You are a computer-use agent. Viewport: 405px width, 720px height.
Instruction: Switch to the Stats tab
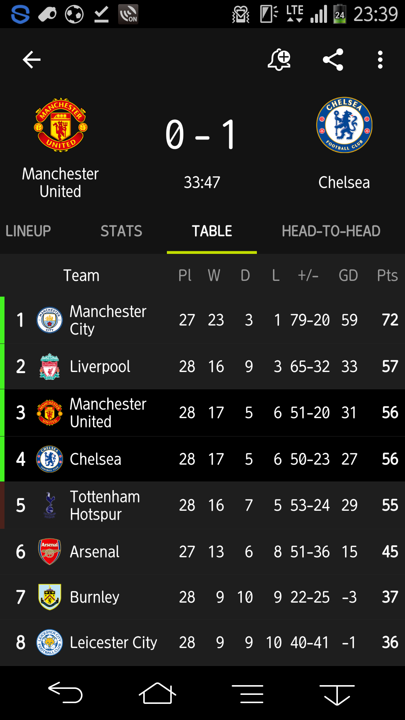point(121,231)
